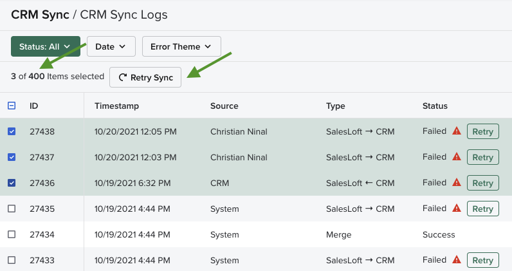The height and width of the screenshot is (271, 512).
Task: Uncheck the checkbox for log 27438
Action: click(12, 131)
